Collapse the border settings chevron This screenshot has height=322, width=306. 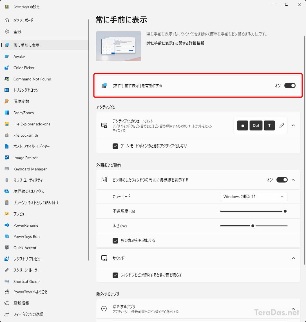point(293,180)
